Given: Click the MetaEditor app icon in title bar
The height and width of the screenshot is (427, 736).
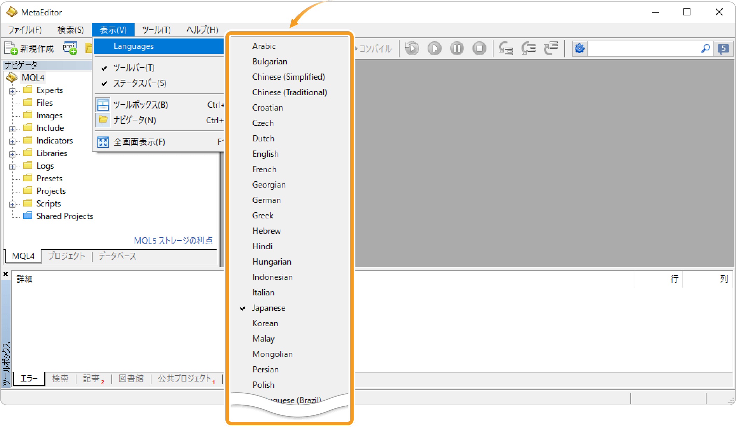Looking at the screenshot, I should point(12,12).
